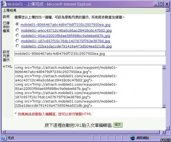Click the green 確定 button
171x142 pixels.
pos(118,125)
